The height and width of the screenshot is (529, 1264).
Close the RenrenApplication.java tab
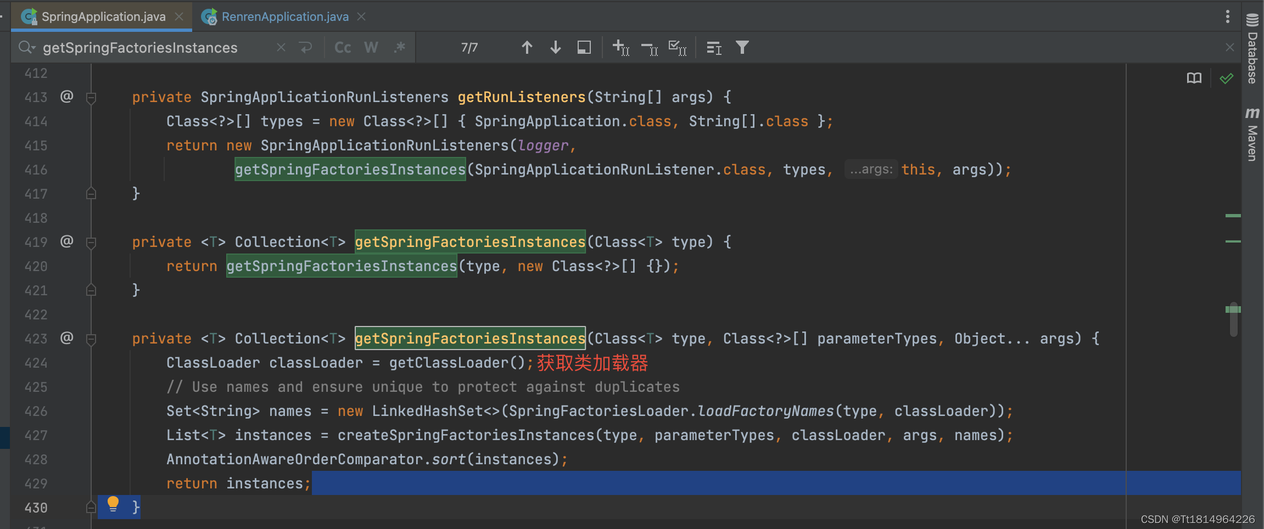(361, 16)
